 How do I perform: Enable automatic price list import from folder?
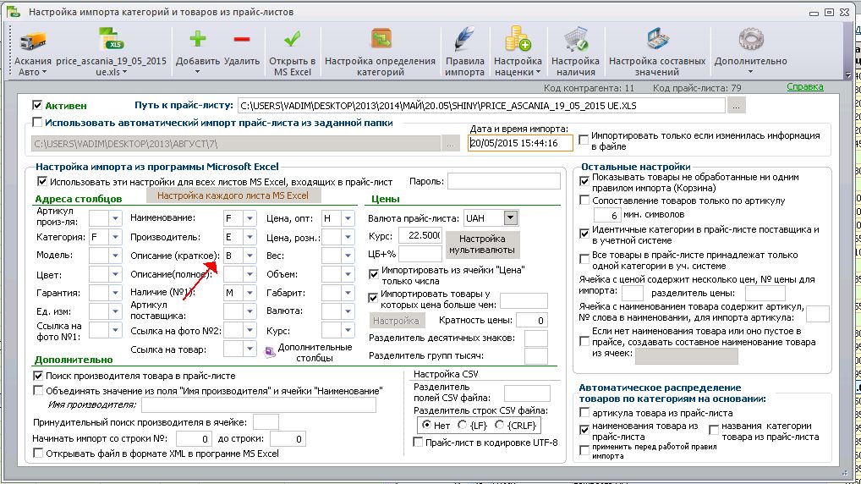(37, 122)
